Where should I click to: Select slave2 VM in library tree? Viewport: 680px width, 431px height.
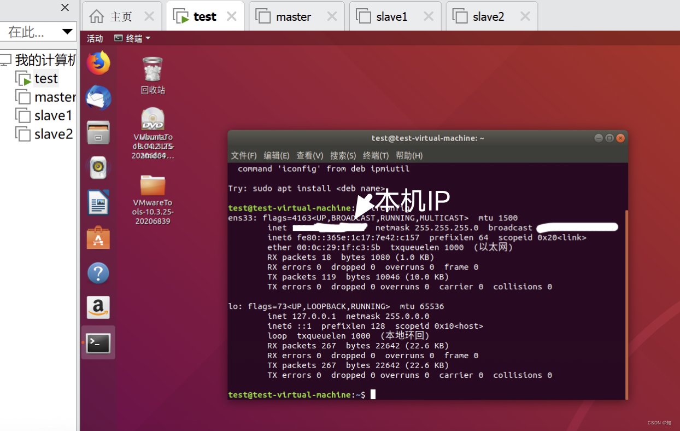[x=45, y=135]
